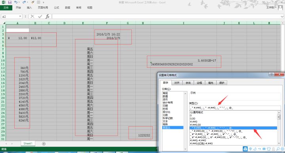Select 常规 category in the list
The width and height of the screenshot is (285, 153).
pyautogui.click(x=173, y=93)
